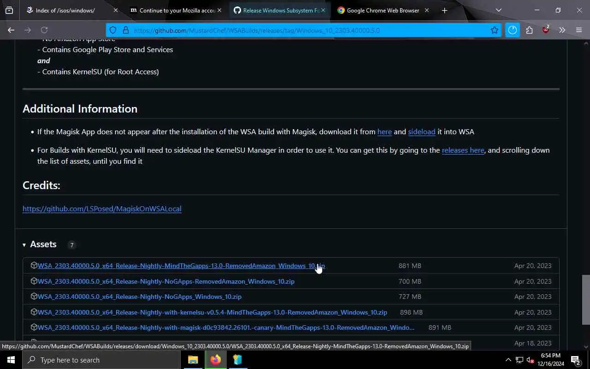Click the GitHub URL address bar

(304, 30)
